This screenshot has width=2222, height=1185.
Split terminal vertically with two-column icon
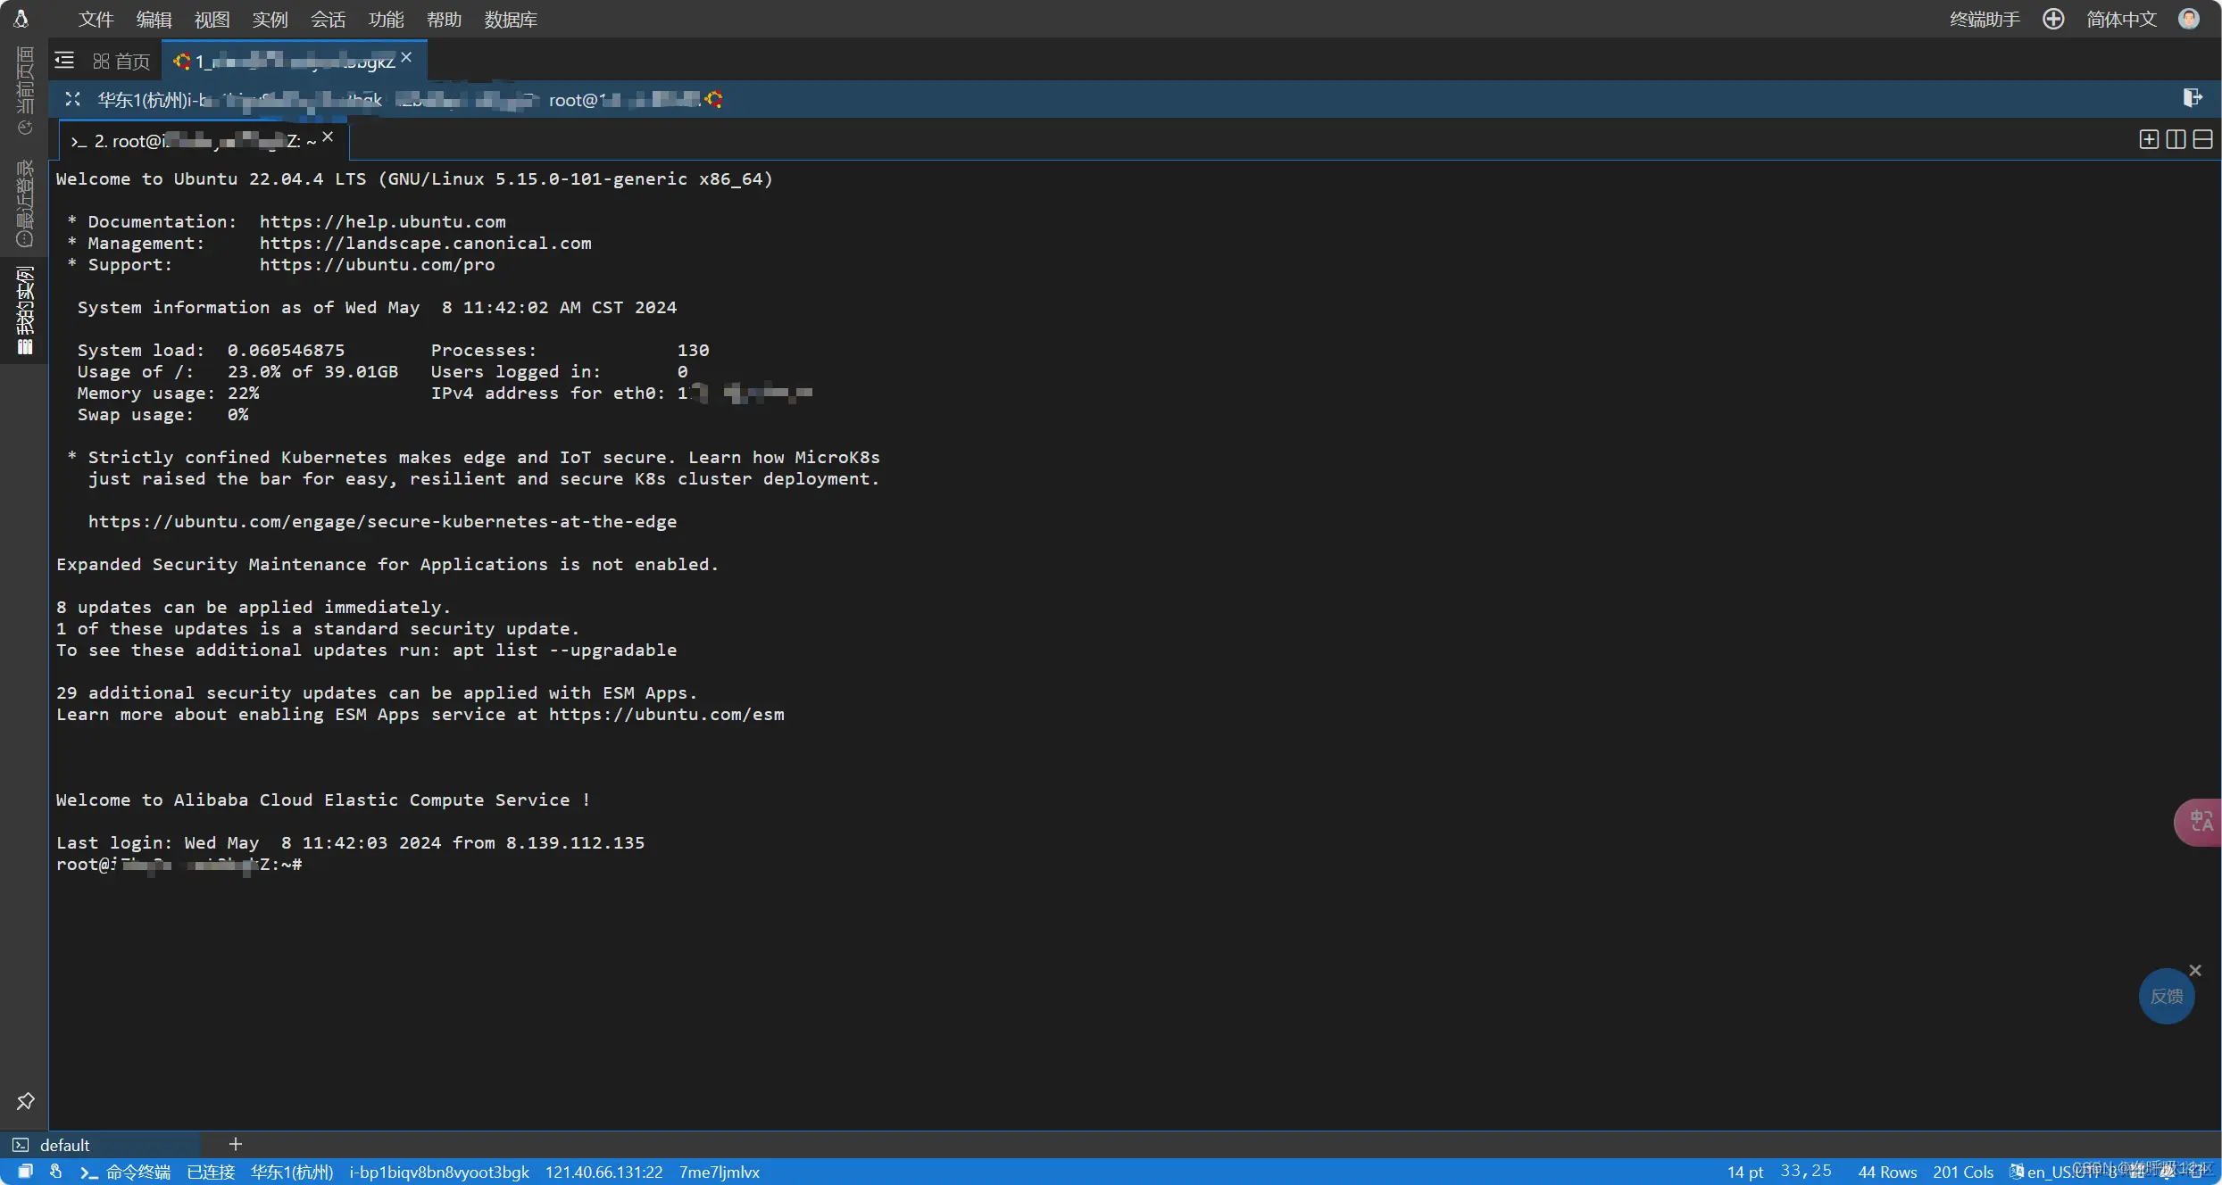(2176, 139)
